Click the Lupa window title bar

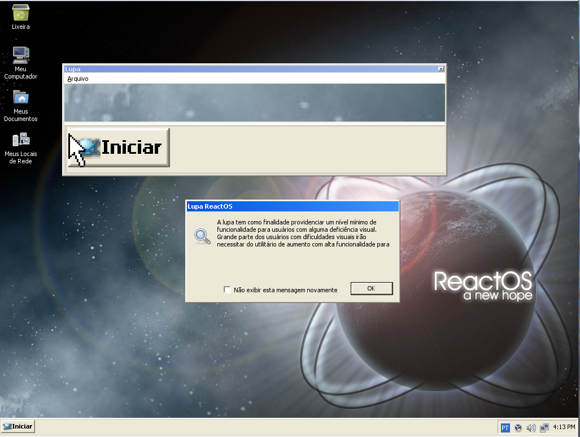226,68
